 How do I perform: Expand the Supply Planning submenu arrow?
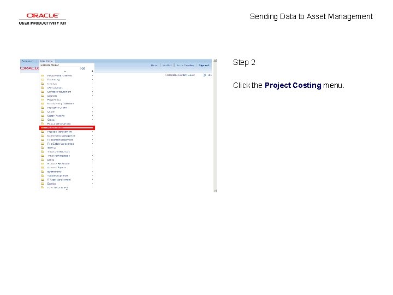point(92,116)
